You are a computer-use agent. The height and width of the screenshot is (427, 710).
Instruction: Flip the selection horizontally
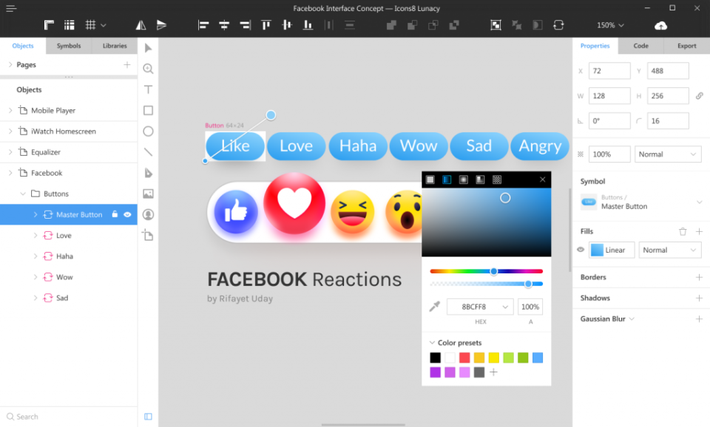pyautogui.click(x=141, y=25)
